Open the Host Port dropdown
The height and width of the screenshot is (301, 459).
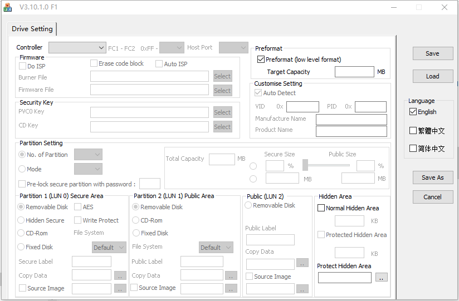point(233,48)
